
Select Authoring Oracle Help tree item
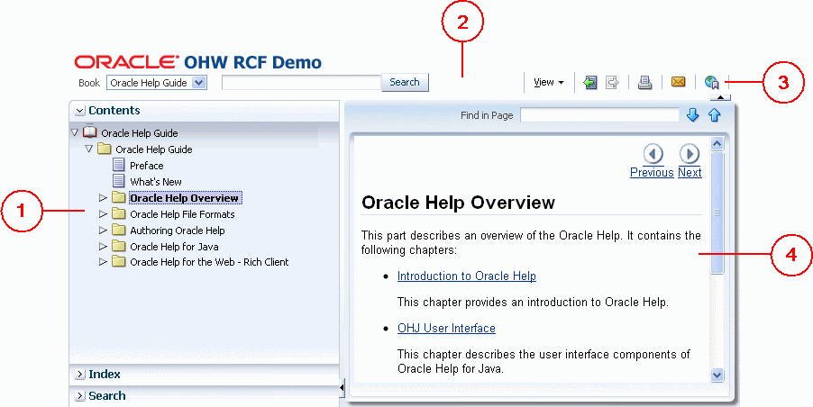point(178,231)
